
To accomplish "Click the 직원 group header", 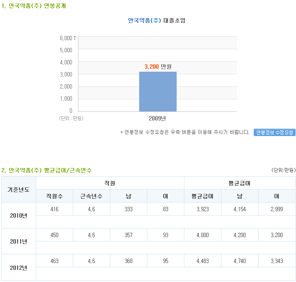I will click(110, 183).
